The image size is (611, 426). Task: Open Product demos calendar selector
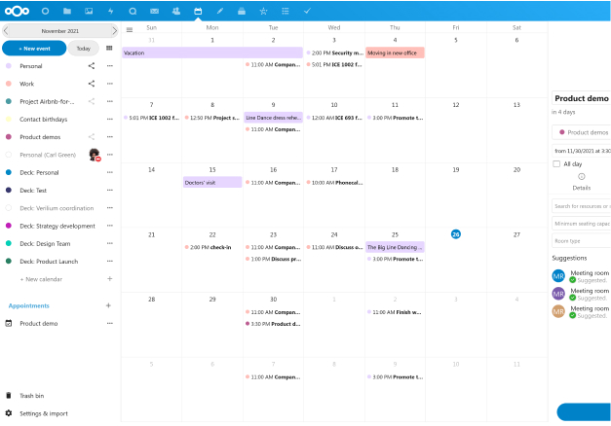tap(582, 132)
